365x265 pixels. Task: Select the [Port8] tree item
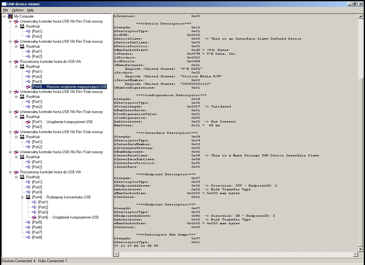click(37, 237)
